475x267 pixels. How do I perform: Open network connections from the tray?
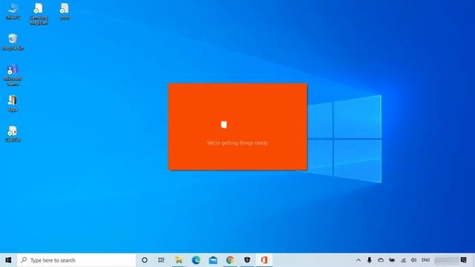pos(403,260)
